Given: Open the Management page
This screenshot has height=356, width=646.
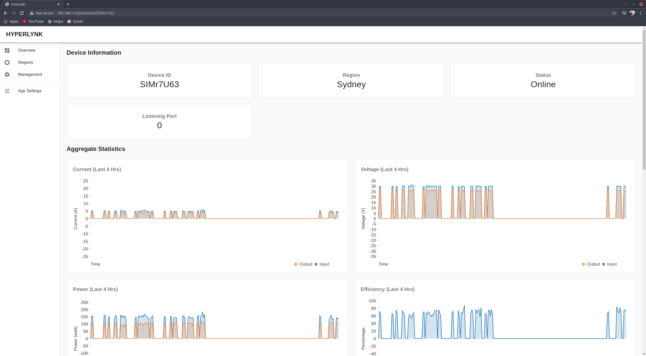Looking at the screenshot, I should (x=30, y=75).
